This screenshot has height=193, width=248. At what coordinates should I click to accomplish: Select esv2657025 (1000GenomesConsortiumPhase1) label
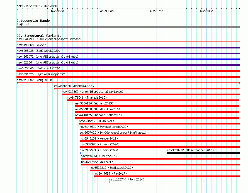(x=113, y=133)
